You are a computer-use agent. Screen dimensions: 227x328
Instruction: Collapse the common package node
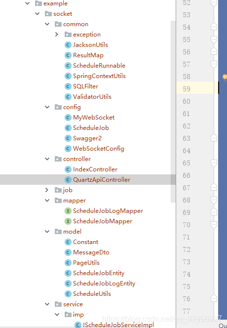coord(47,24)
